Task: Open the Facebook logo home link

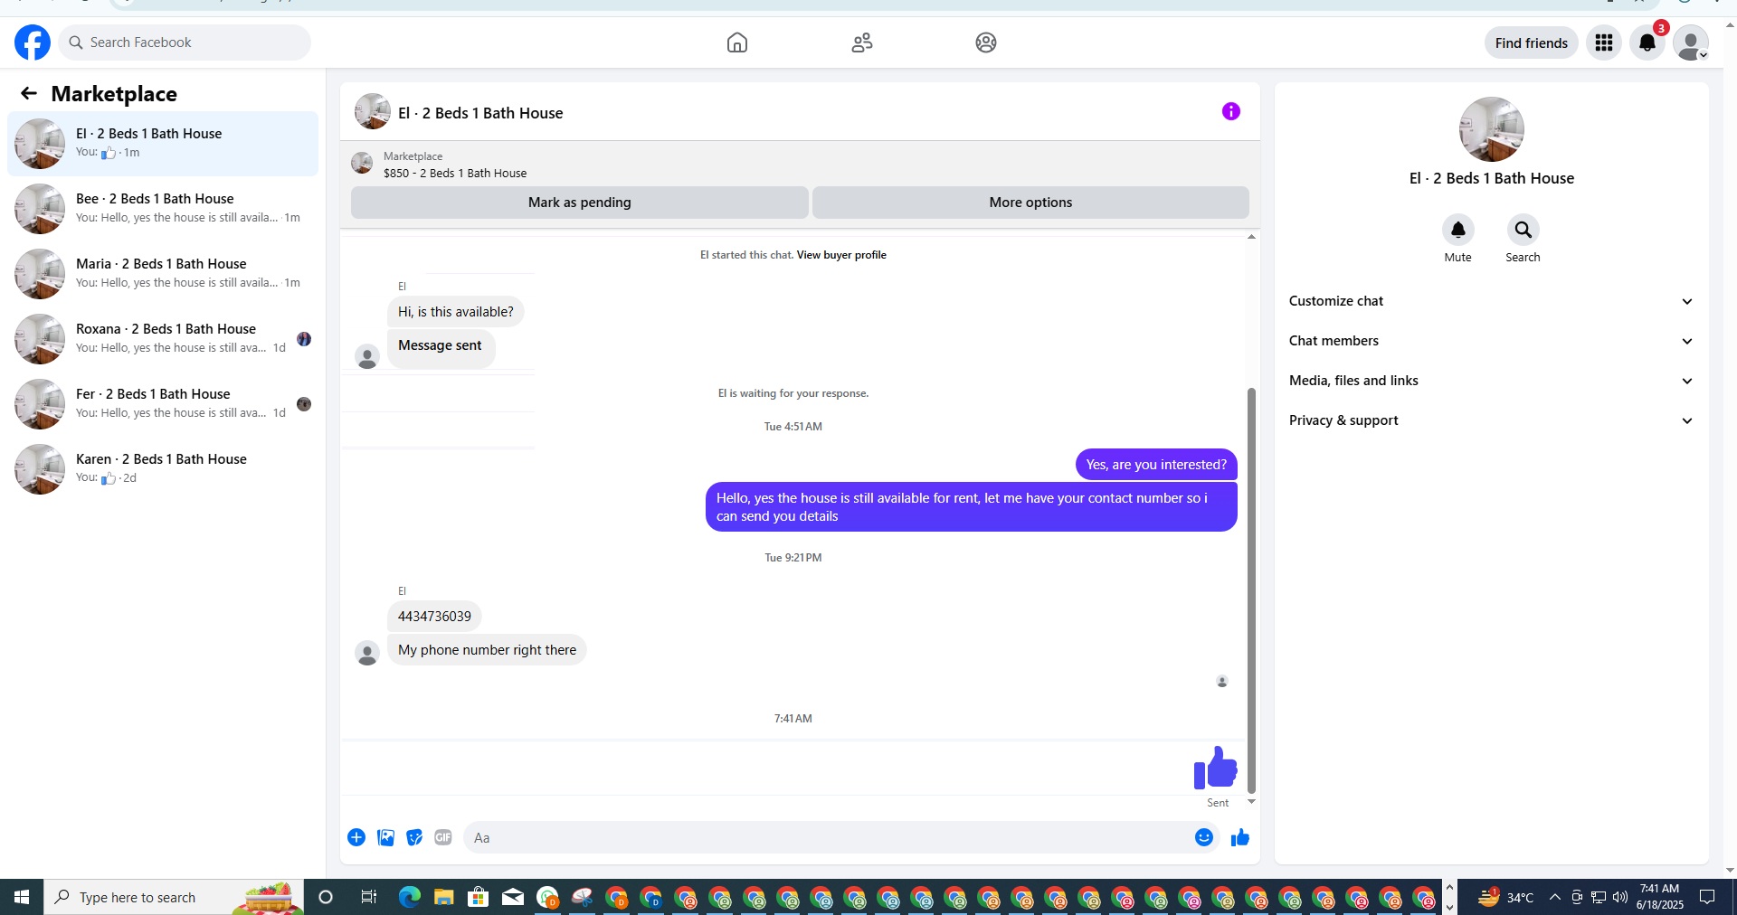Action: [x=33, y=42]
